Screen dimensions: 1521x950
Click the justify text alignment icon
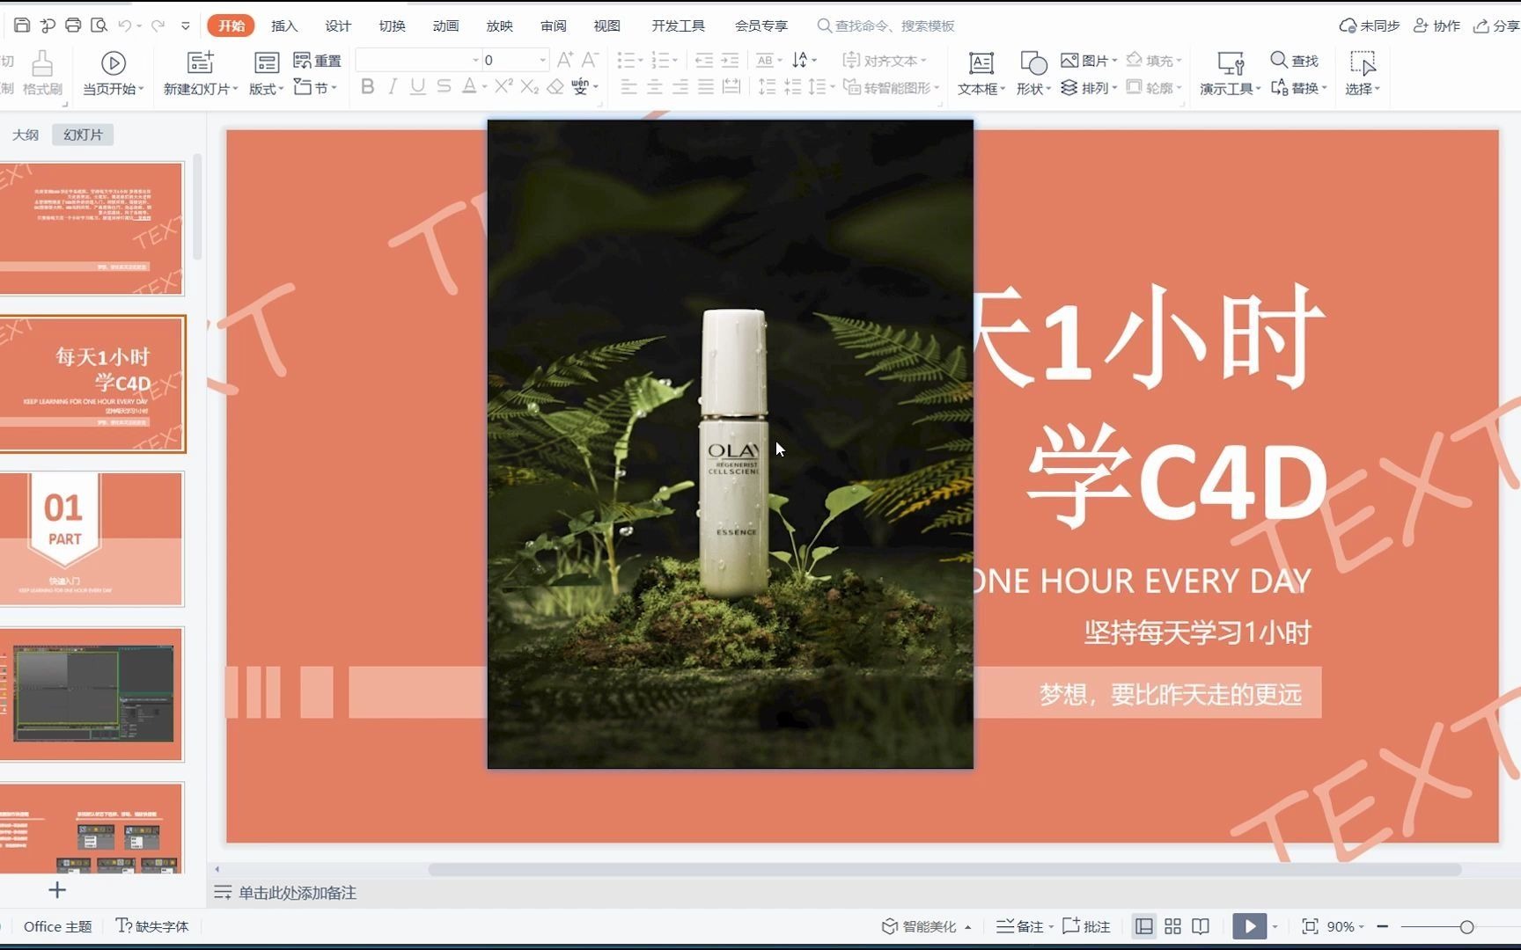click(705, 86)
